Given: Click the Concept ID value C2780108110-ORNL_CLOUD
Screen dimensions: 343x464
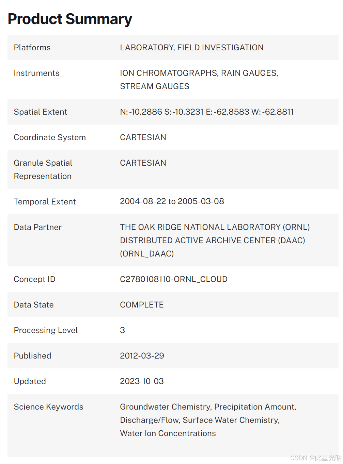Looking at the screenshot, I should [x=173, y=279].
